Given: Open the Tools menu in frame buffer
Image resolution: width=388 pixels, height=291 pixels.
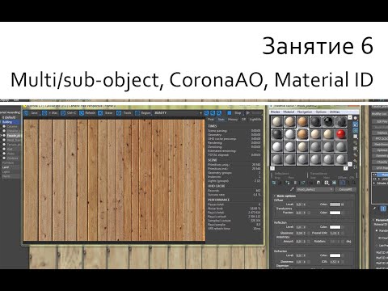Looking at the screenshot, I should point(124,113).
